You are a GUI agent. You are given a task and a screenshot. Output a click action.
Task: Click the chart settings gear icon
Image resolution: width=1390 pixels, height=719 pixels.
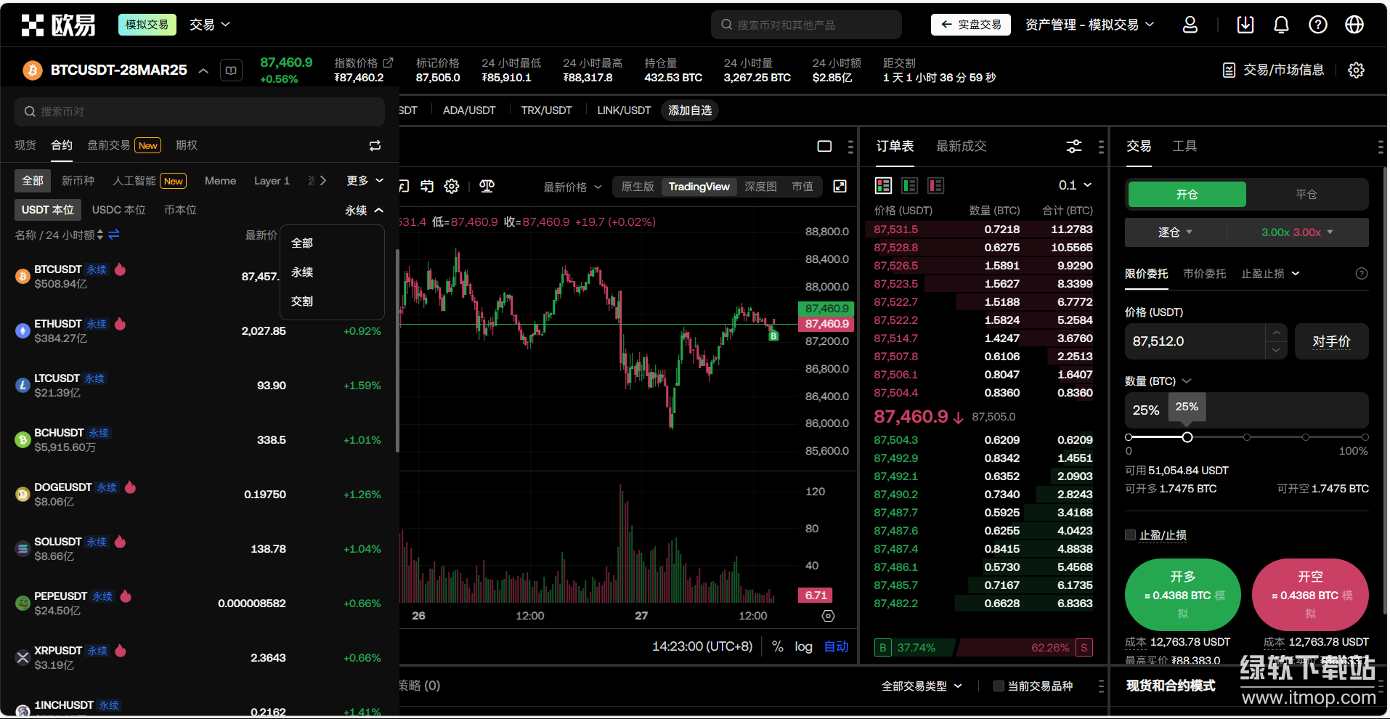click(452, 187)
